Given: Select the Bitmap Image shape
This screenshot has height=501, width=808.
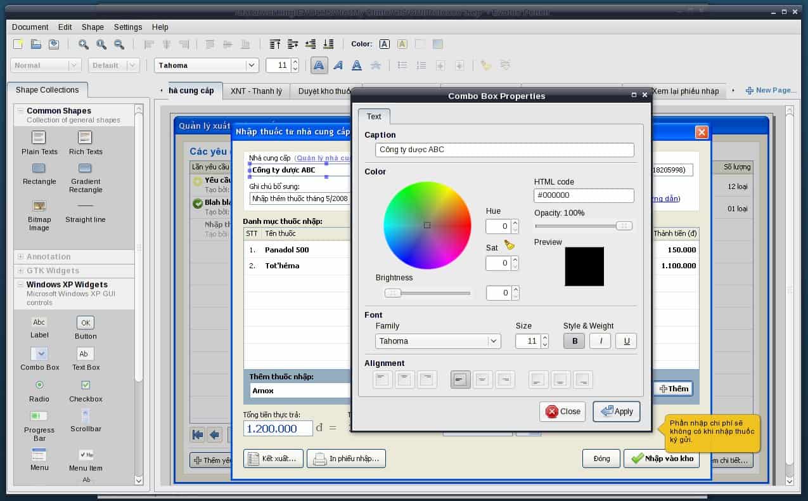Looking at the screenshot, I should tap(39, 206).
